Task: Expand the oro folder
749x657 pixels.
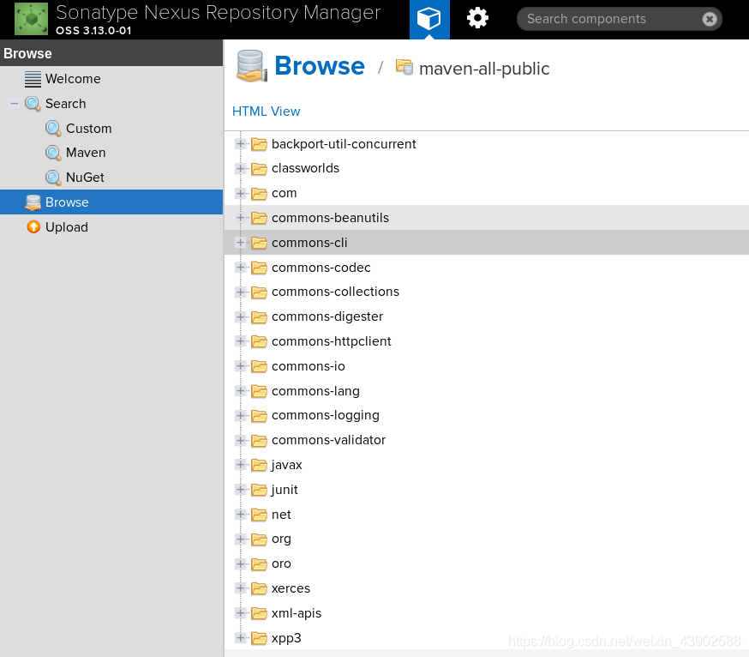Action: pyautogui.click(x=241, y=564)
